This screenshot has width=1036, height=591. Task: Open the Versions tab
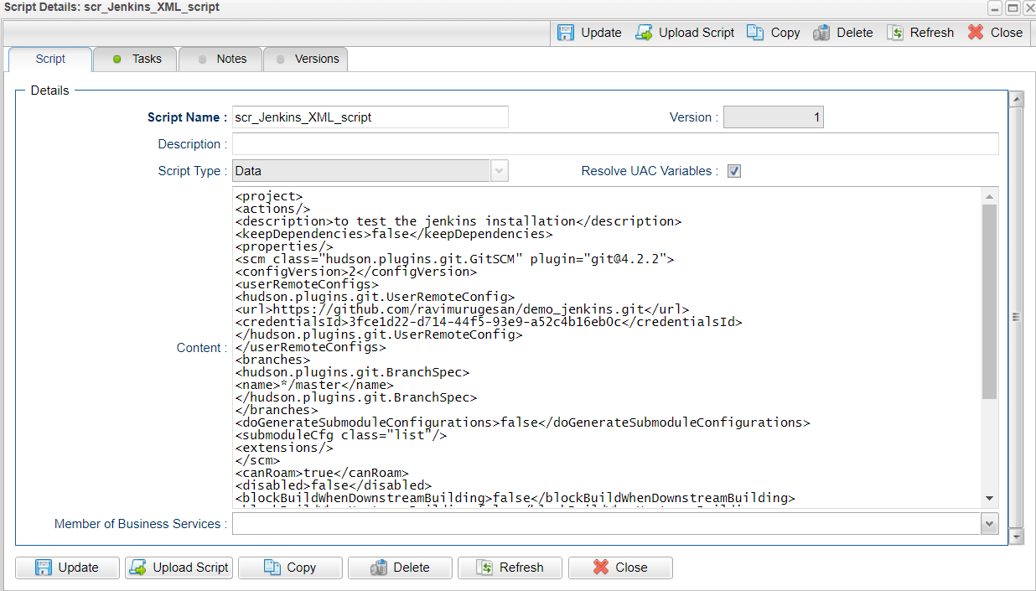pos(306,59)
